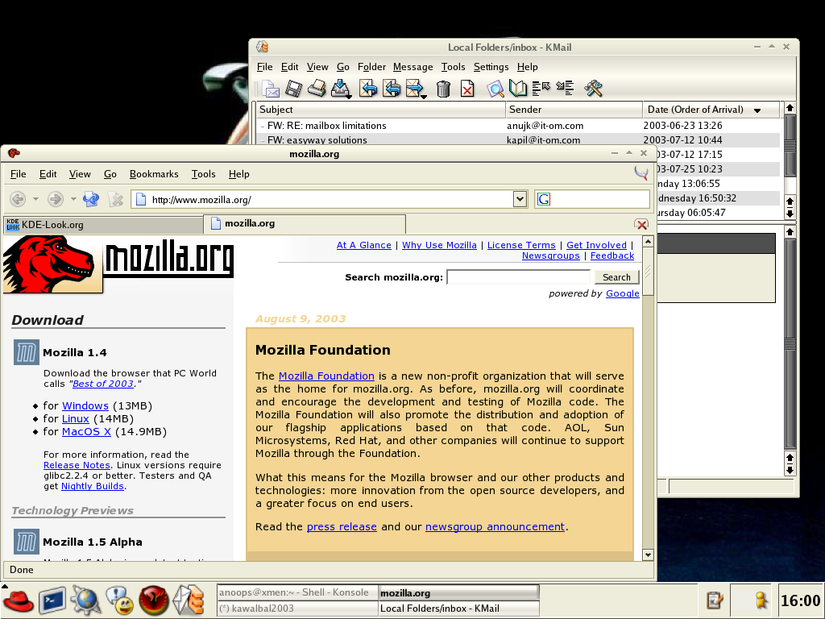
Task: Reload the mozilla.org page
Action: (x=91, y=199)
